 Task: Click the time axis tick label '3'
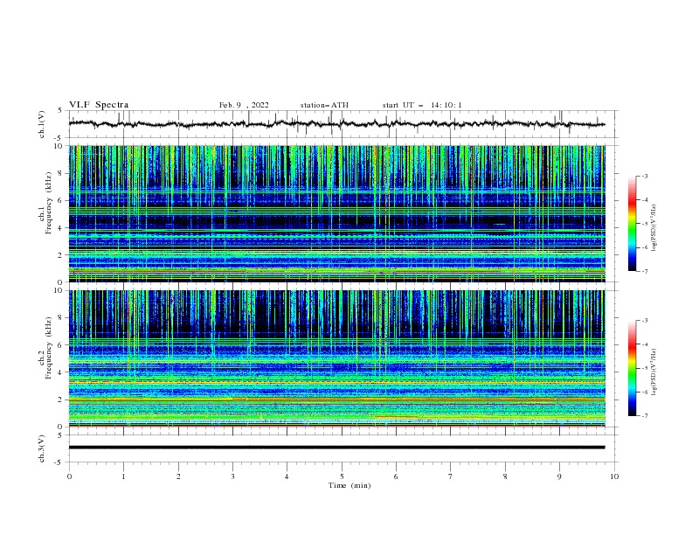click(x=232, y=476)
